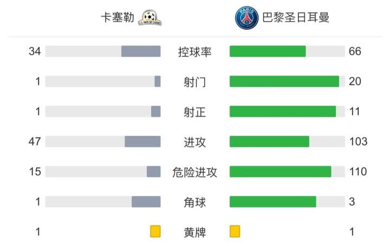Click the 进攻 attacks label
390x246 pixels.
[195, 142]
